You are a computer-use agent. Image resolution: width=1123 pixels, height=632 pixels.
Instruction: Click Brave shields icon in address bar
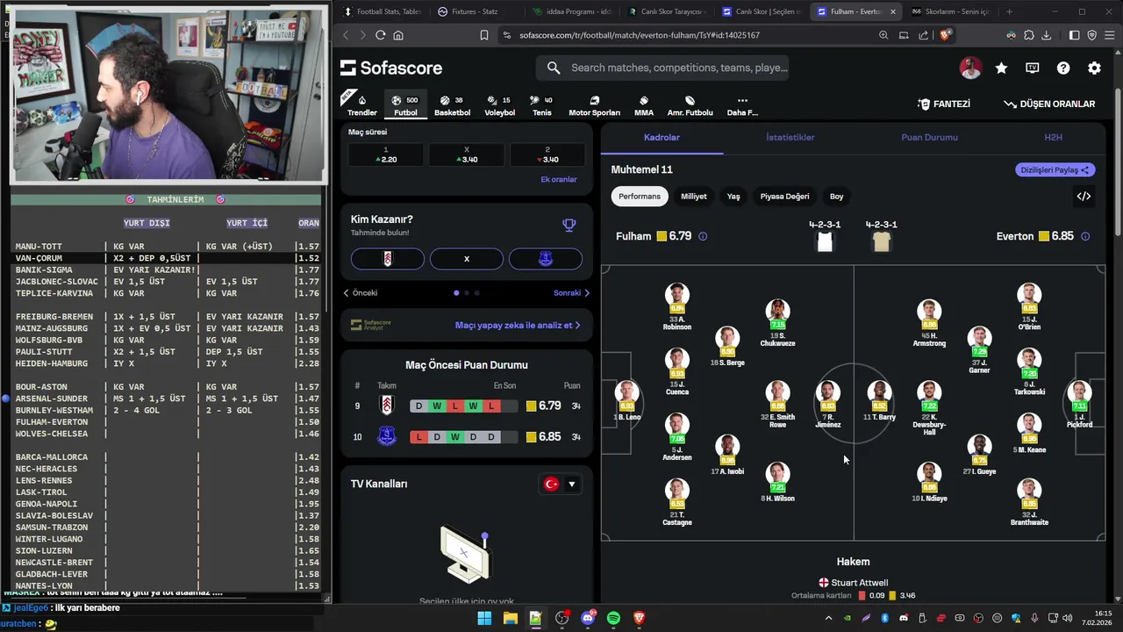[945, 35]
